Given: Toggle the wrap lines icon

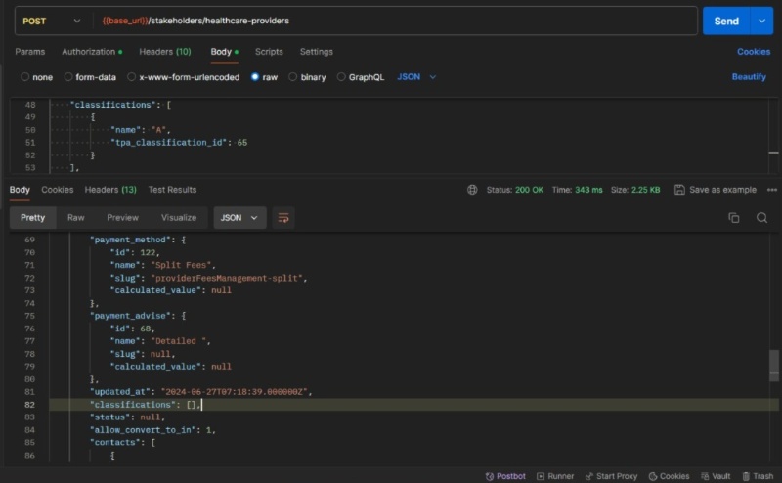Looking at the screenshot, I should tap(283, 218).
